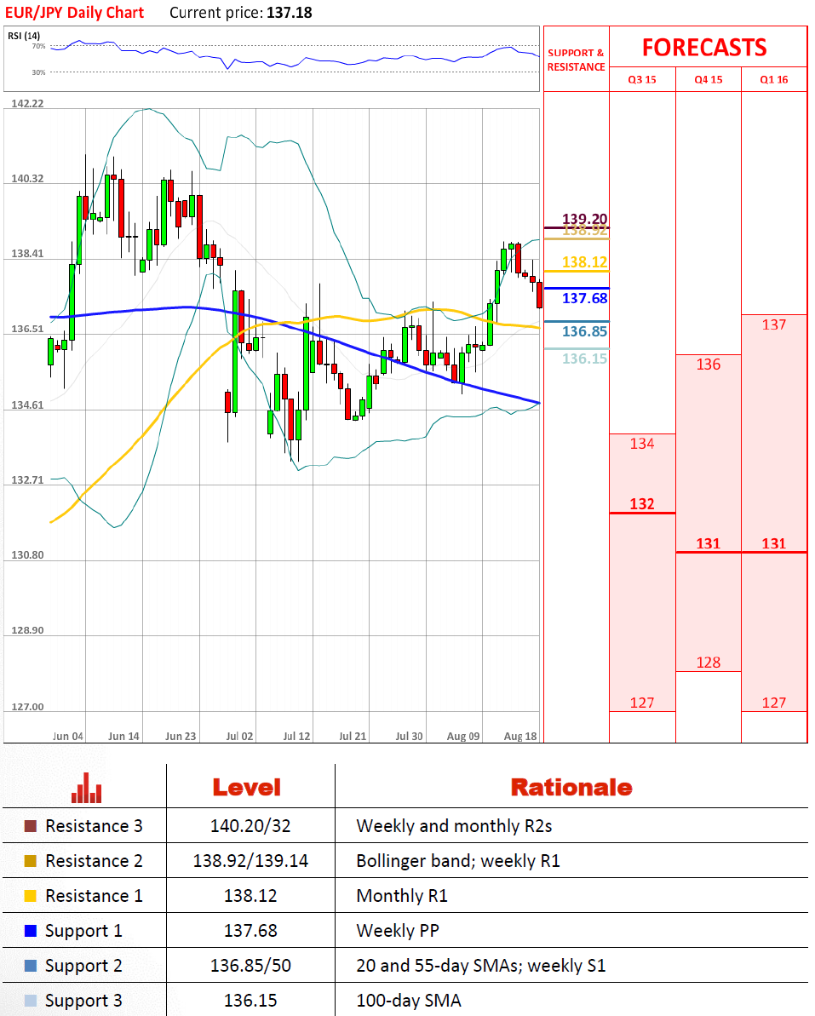
Task: Click the 130.80 price axis label
Action: click(27, 554)
